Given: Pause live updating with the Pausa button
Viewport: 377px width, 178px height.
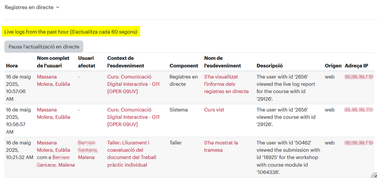Looking at the screenshot, I should (x=44, y=47).
